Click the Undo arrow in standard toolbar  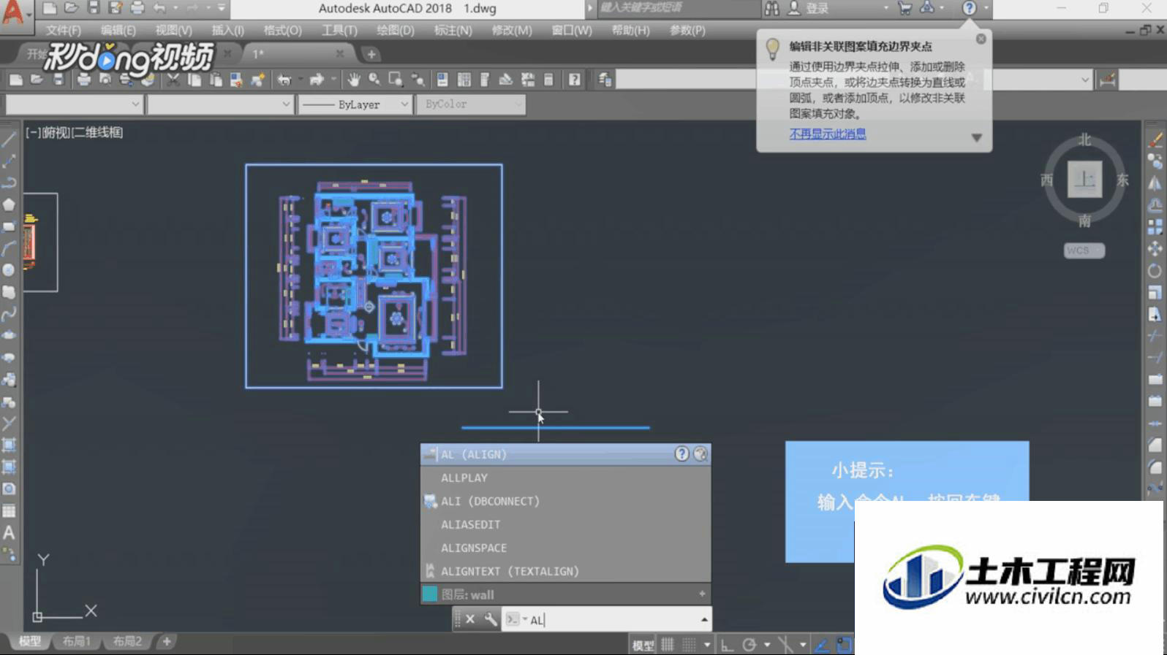pyautogui.click(x=284, y=80)
